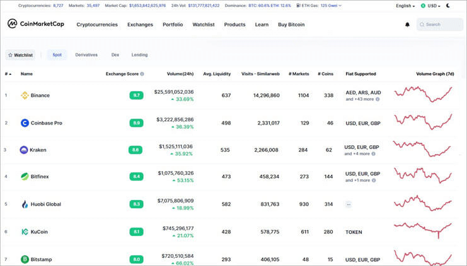467x266 pixels.
Task: Click the KuCoin logo icon
Action: pos(25,232)
